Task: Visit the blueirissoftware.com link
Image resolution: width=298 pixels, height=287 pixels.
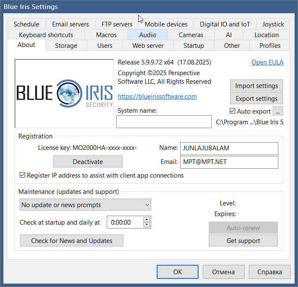Action: [x=157, y=97]
